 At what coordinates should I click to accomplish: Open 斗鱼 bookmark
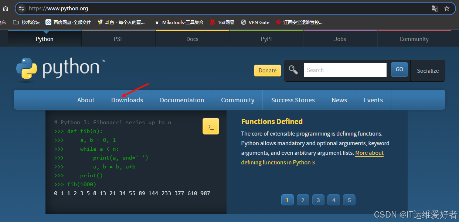click(x=121, y=22)
